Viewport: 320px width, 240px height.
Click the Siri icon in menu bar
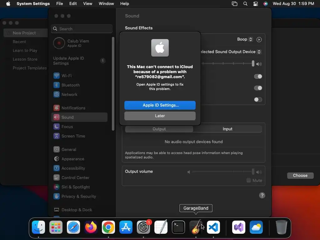[266, 4]
